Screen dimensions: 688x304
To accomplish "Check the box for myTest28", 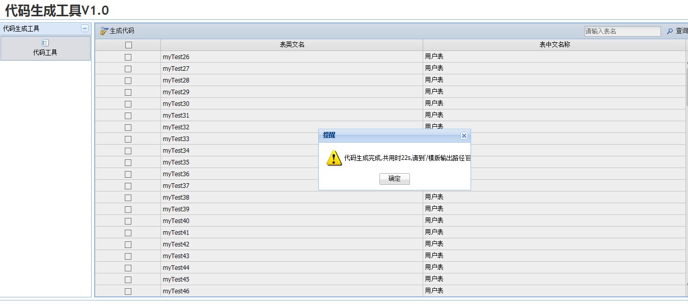I will pos(128,80).
